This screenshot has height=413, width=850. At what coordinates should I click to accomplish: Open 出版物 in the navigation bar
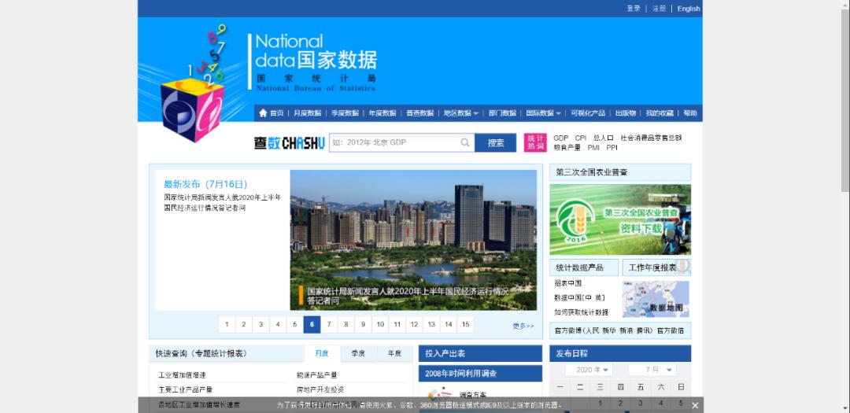pyautogui.click(x=625, y=113)
